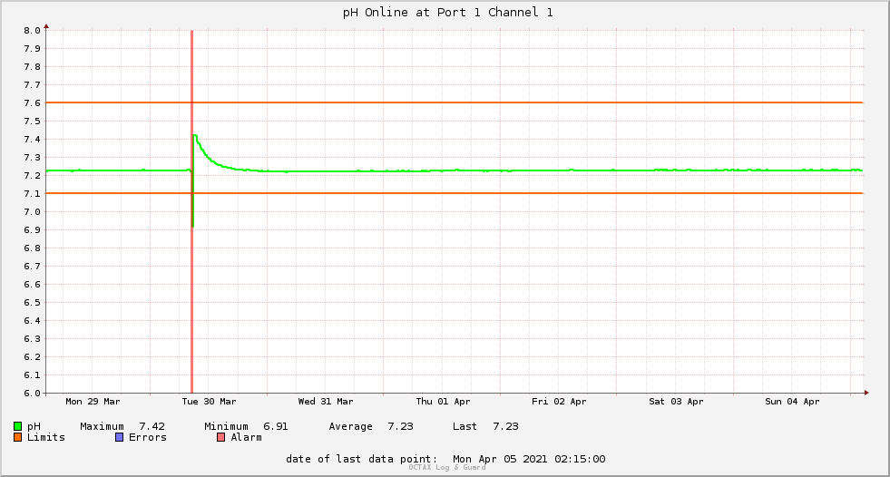Select the 'Wed 31 Mar' date label

326,402
